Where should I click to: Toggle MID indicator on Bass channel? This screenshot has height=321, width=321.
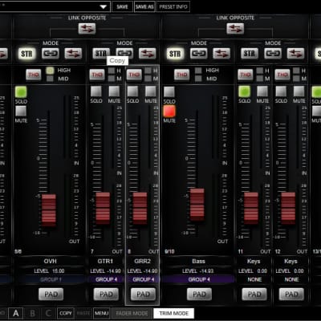coord(198,79)
